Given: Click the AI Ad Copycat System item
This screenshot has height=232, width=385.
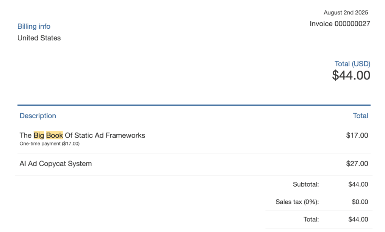Looking at the screenshot, I should [56, 164].
